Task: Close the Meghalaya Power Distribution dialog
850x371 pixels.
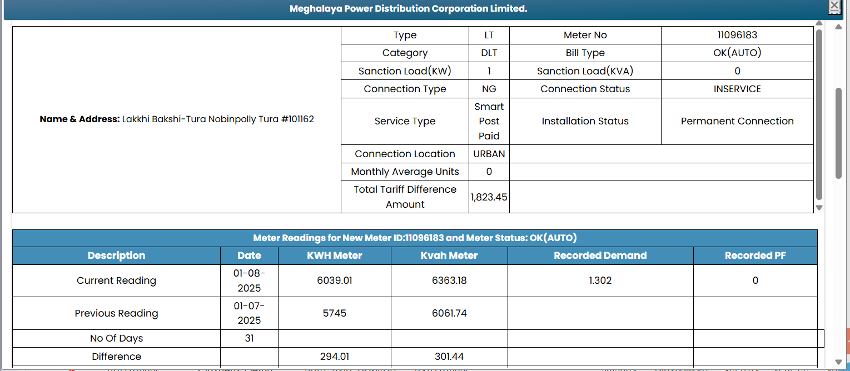Action: [834, 6]
